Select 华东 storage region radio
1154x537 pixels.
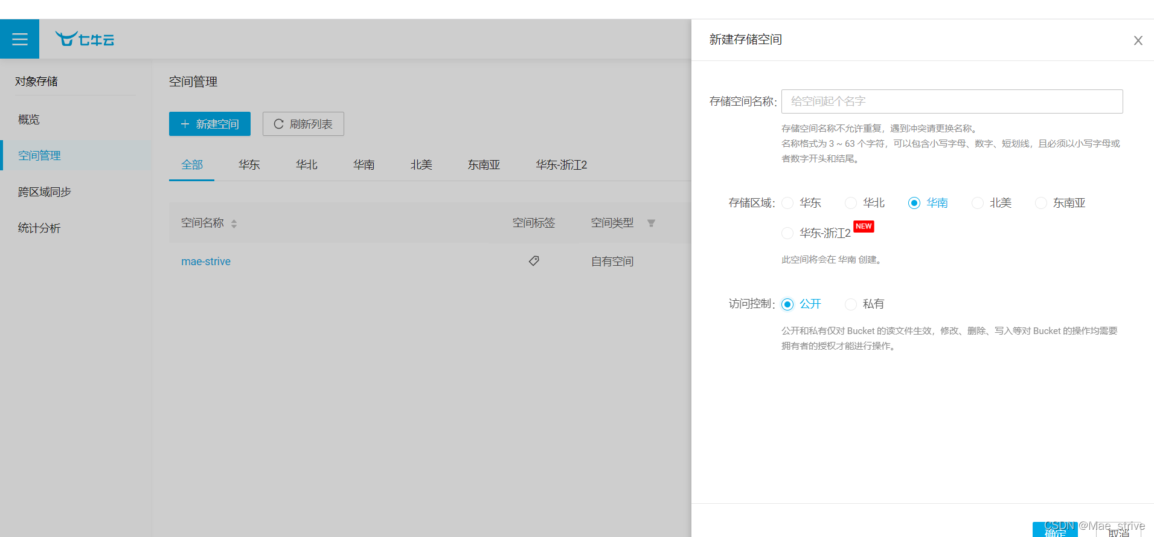[x=787, y=203]
